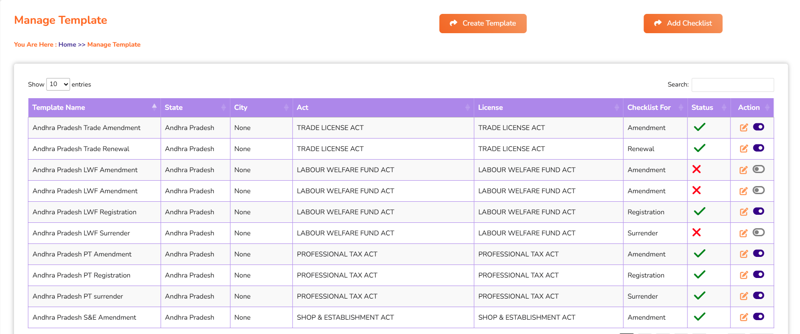Click edit pencil for Andhra Pradesh PT Registration
The height and width of the screenshot is (334, 800).
pos(744,275)
